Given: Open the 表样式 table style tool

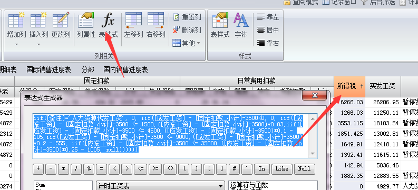Looking at the screenshot, I should point(220,25).
